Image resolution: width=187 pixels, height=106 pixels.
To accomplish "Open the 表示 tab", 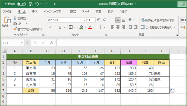I will pos(110,11).
